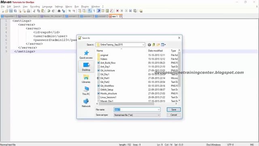The width and height of the screenshot is (259, 146).
Task: Select This PC in places bar
Action: 86,91
